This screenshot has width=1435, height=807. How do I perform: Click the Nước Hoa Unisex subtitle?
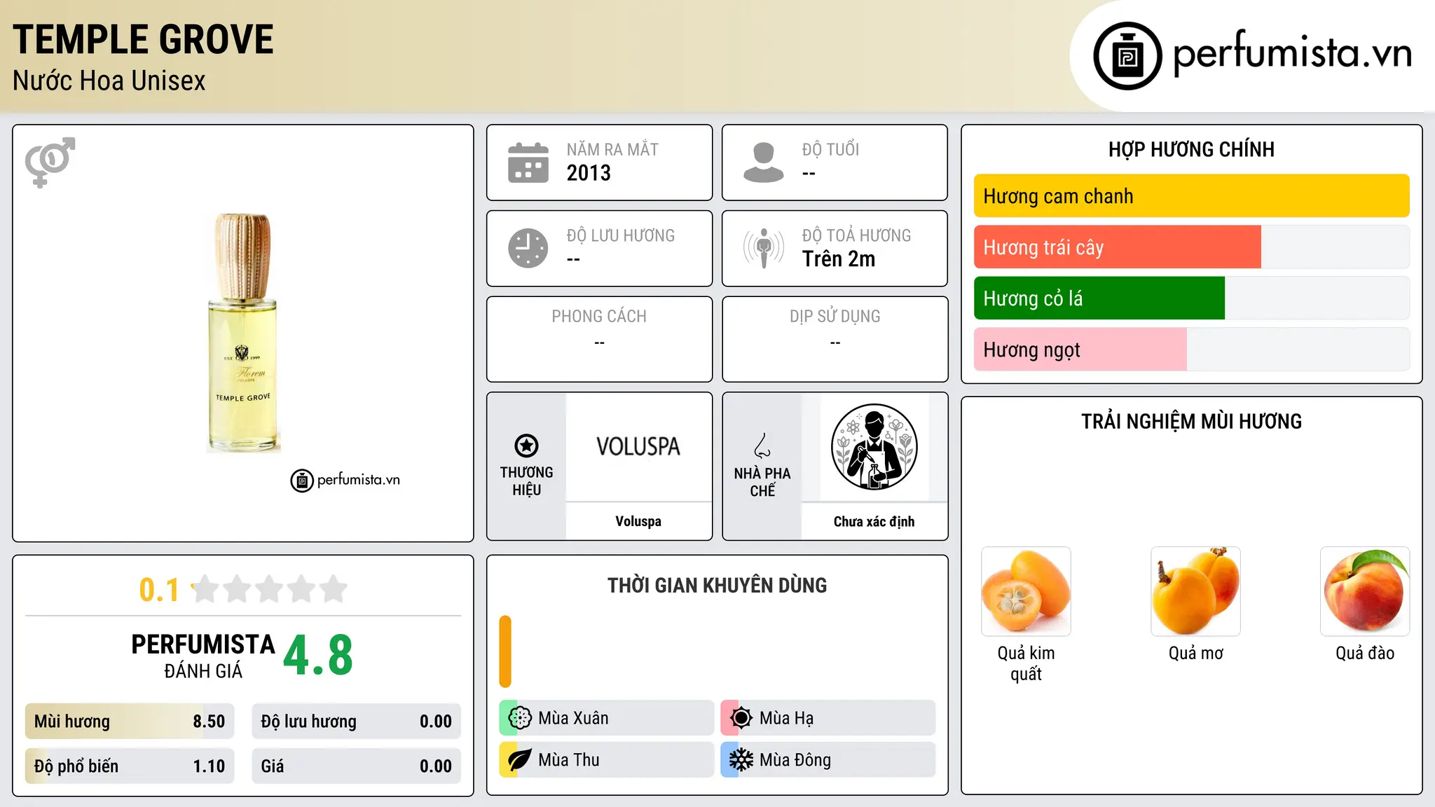(109, 81)
